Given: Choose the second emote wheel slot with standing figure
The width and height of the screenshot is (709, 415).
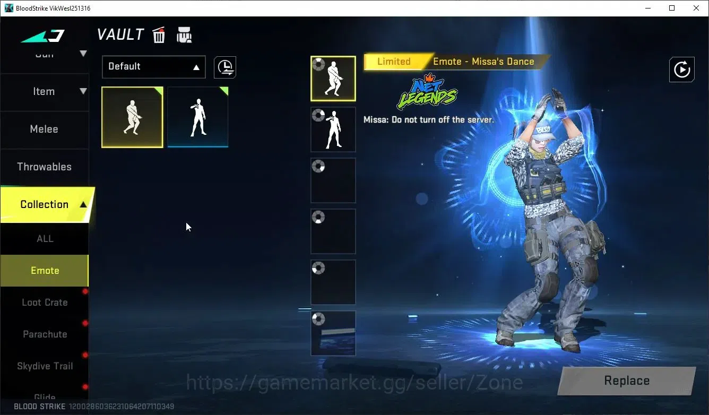Looking at the screenshot, I should point(333,129).
